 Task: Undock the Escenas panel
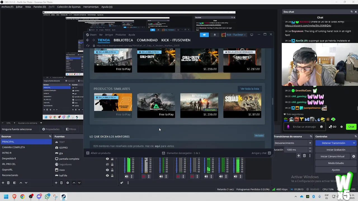point(50,137)
